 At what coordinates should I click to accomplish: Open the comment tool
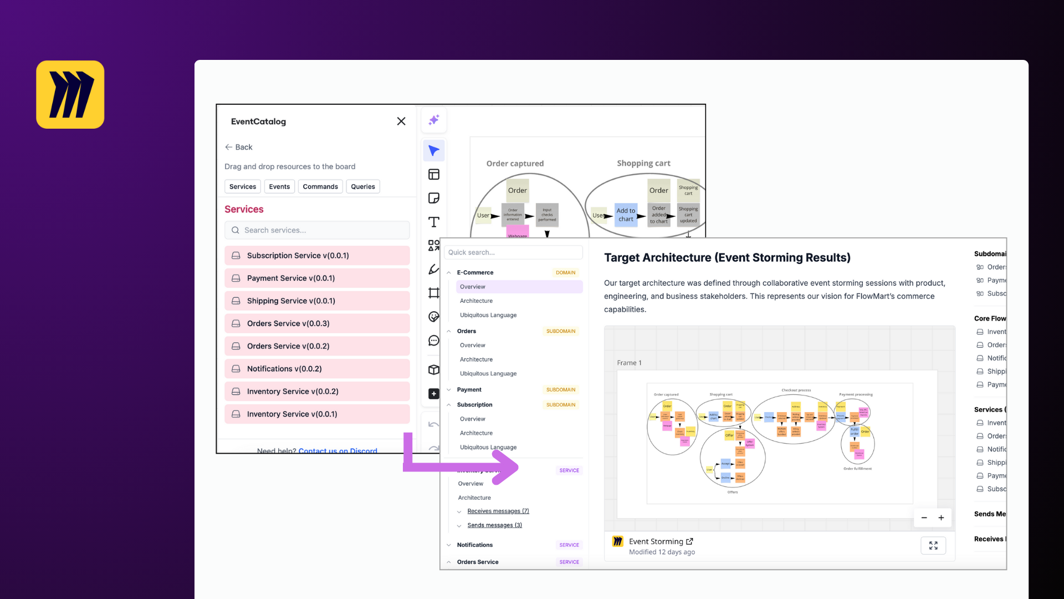point(434,341)
